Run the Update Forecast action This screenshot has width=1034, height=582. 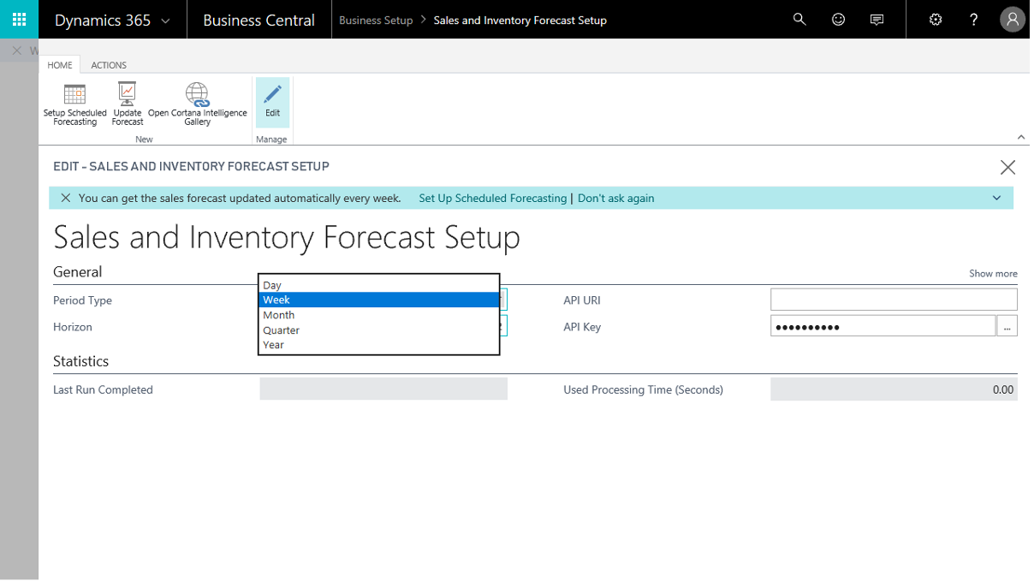tap(127, 103)
